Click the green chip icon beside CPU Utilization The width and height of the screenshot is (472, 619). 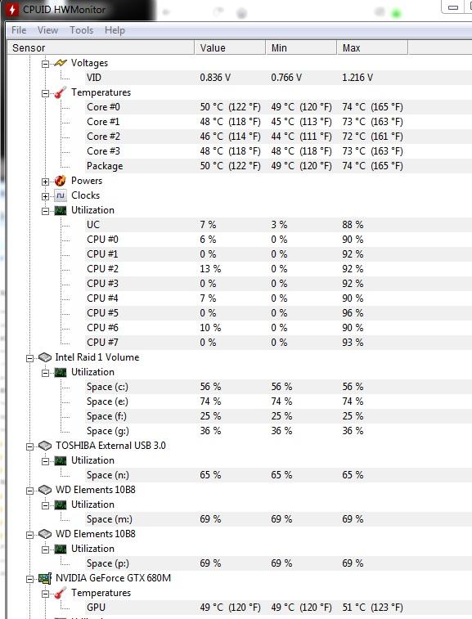(x=61, y=210)
